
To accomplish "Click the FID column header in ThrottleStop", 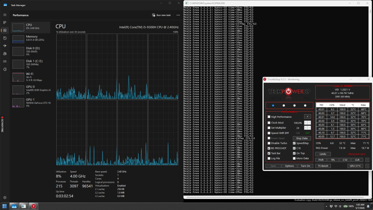I will [321, 105].
